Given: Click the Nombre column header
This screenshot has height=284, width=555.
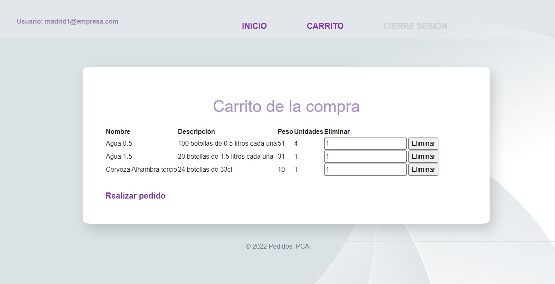Looking at the screenshot, I should click(x=118, y=131).
